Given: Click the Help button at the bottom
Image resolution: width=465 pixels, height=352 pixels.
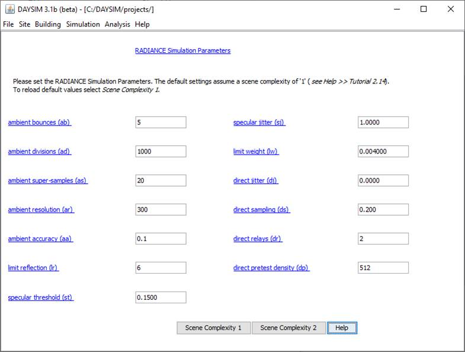Looking at the screenshot, I should point(342,328).
